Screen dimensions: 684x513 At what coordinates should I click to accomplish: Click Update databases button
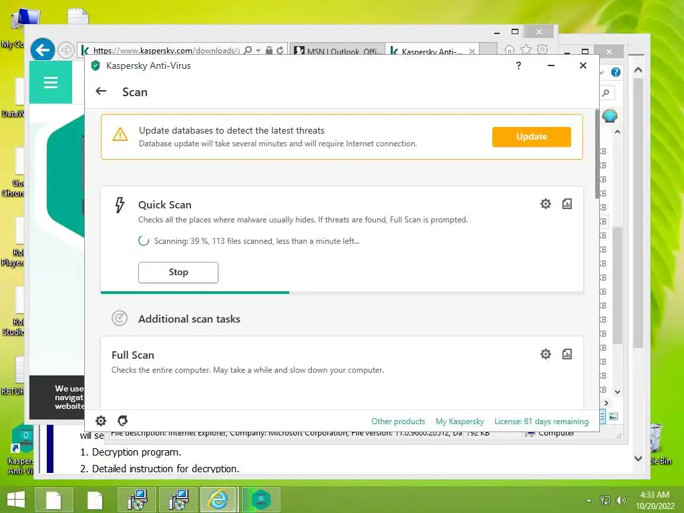pyautogui.click(x=531, y=136)
